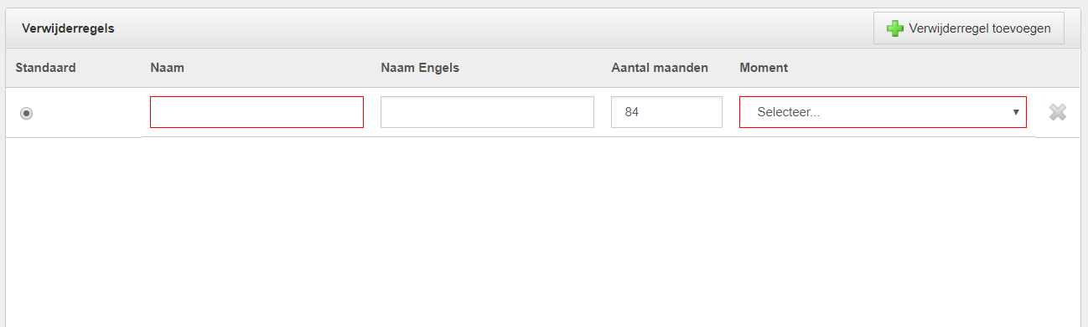Click the Verwijderregels panel title
This screenshot has height=327, width=1088.
68,28
